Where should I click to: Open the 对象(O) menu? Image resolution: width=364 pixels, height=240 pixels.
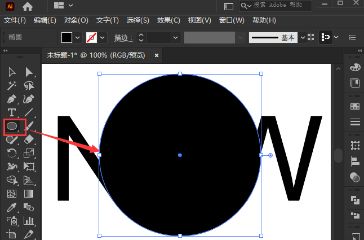point(76,20)
